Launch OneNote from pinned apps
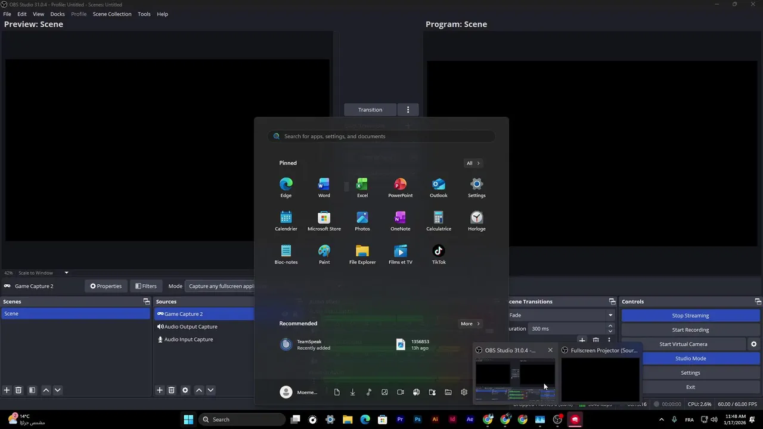Screen dimensions: 763x429 401,221
